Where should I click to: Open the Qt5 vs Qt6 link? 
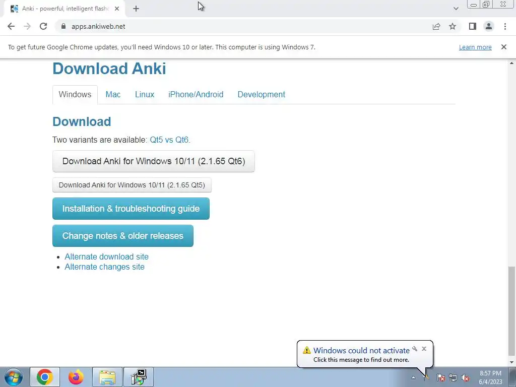click(169, 140)
